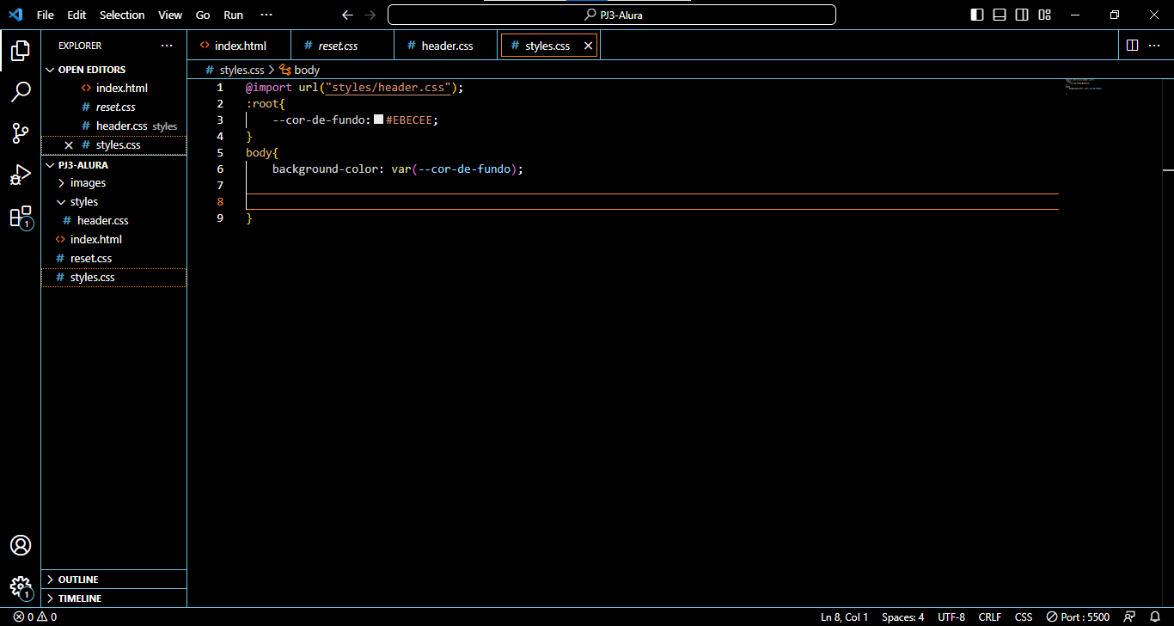Open the Manage gear menu

(x=21, y=586)
